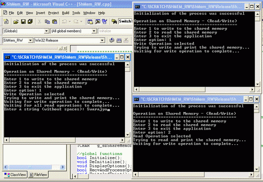263x182 pixels.
Task: Open the Undo history dropdown arrow
Action: 70,21
